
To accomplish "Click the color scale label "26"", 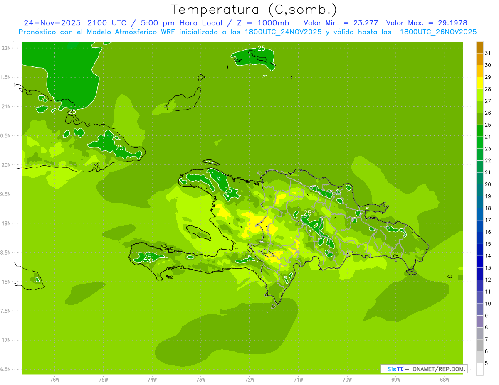I will click(488, 113).
